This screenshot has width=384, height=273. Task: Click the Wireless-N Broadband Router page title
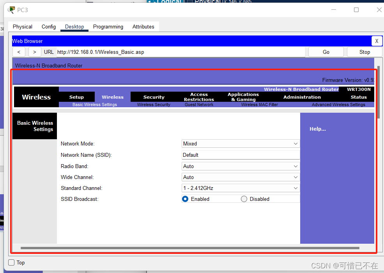[x=49, y=66]
